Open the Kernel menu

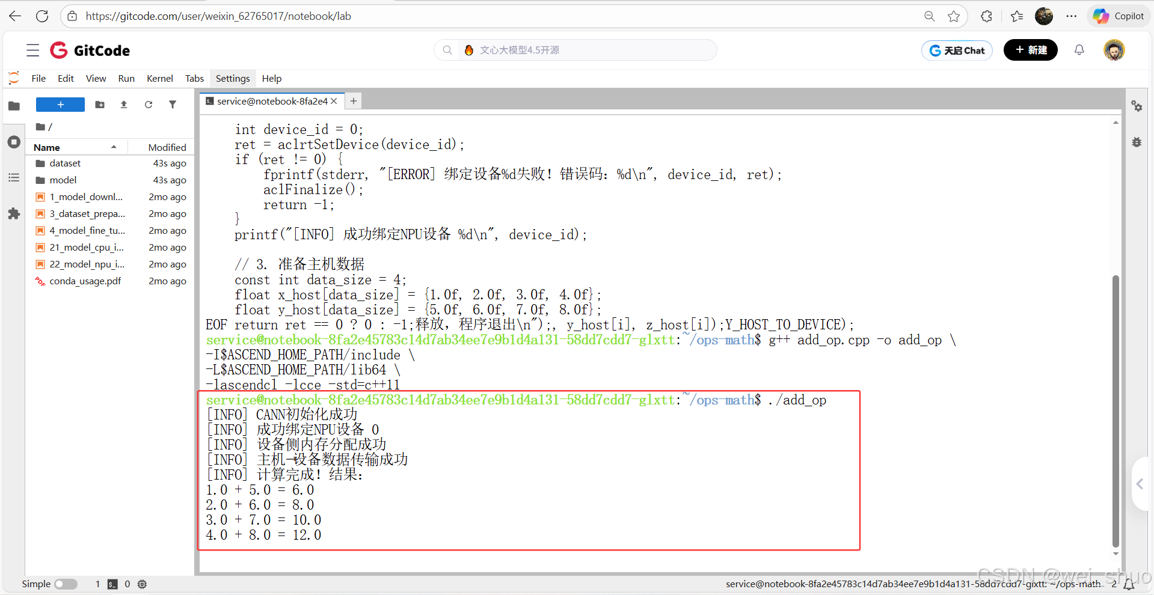point(159,78)
